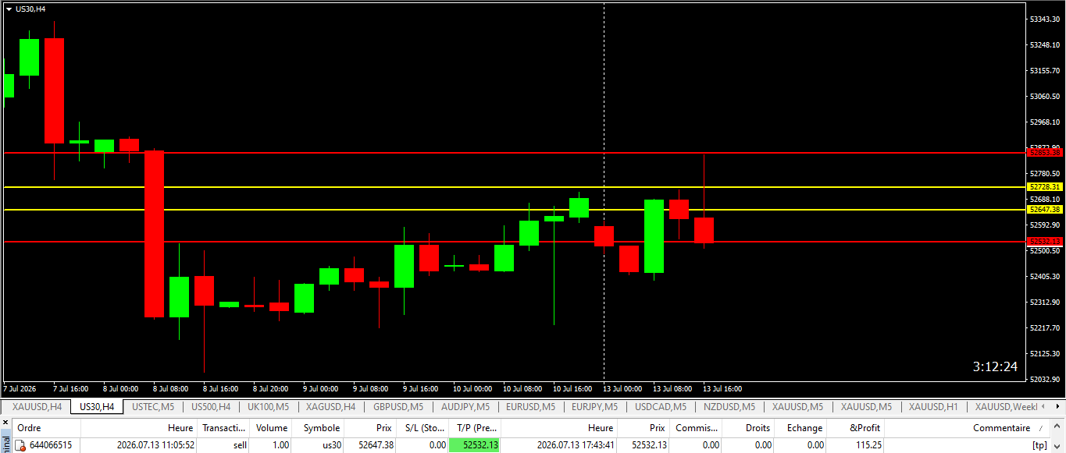Select the yellow 52728.31 horizontal line label

click(1045, 187)
